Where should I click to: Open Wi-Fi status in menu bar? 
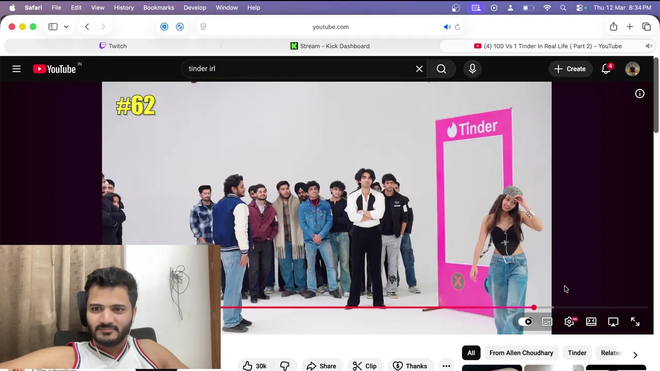pyautogui.click(x=548, y=8)
